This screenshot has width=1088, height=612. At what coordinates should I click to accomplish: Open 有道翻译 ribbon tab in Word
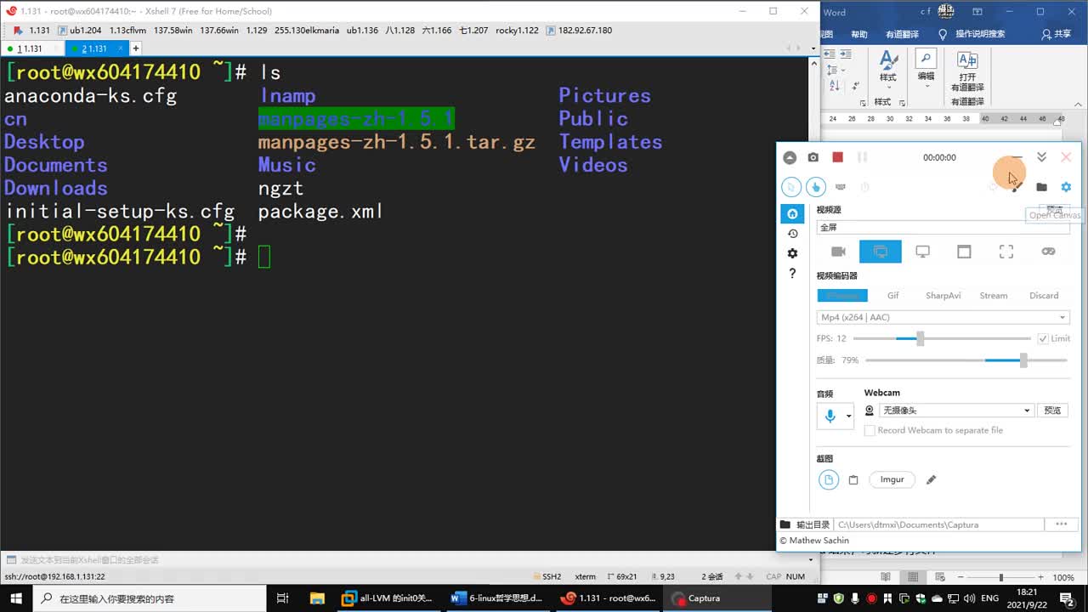[x=902, y=34]
